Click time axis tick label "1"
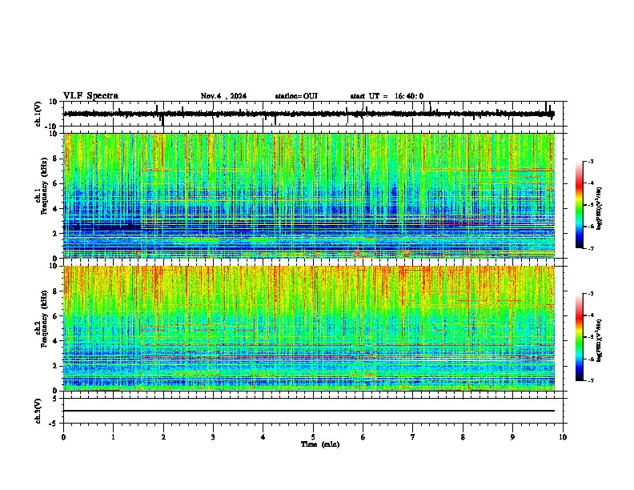 (x=113, y=437)
